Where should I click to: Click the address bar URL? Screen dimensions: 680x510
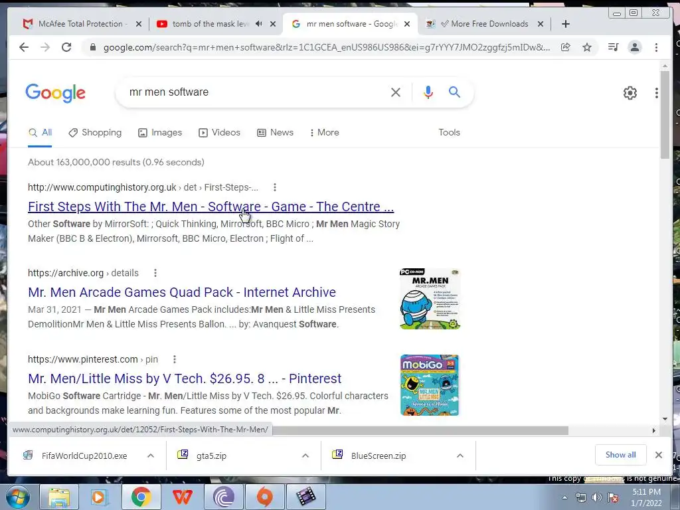click(x=327, y=47)
